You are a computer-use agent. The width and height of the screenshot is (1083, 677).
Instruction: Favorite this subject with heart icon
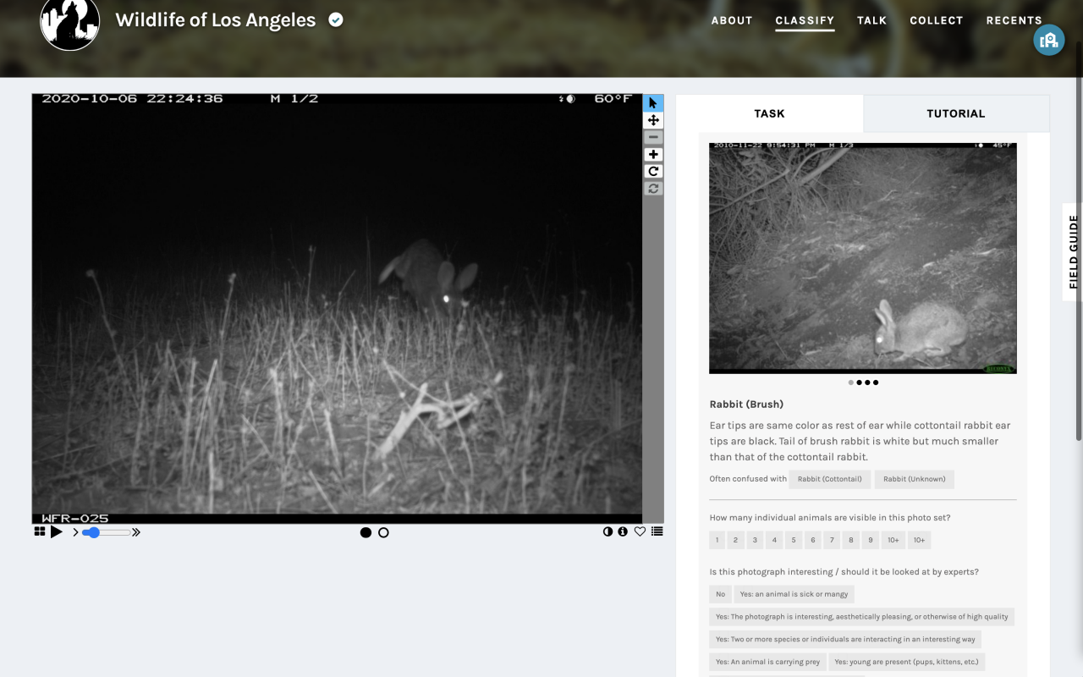click(x=640, y=531)
